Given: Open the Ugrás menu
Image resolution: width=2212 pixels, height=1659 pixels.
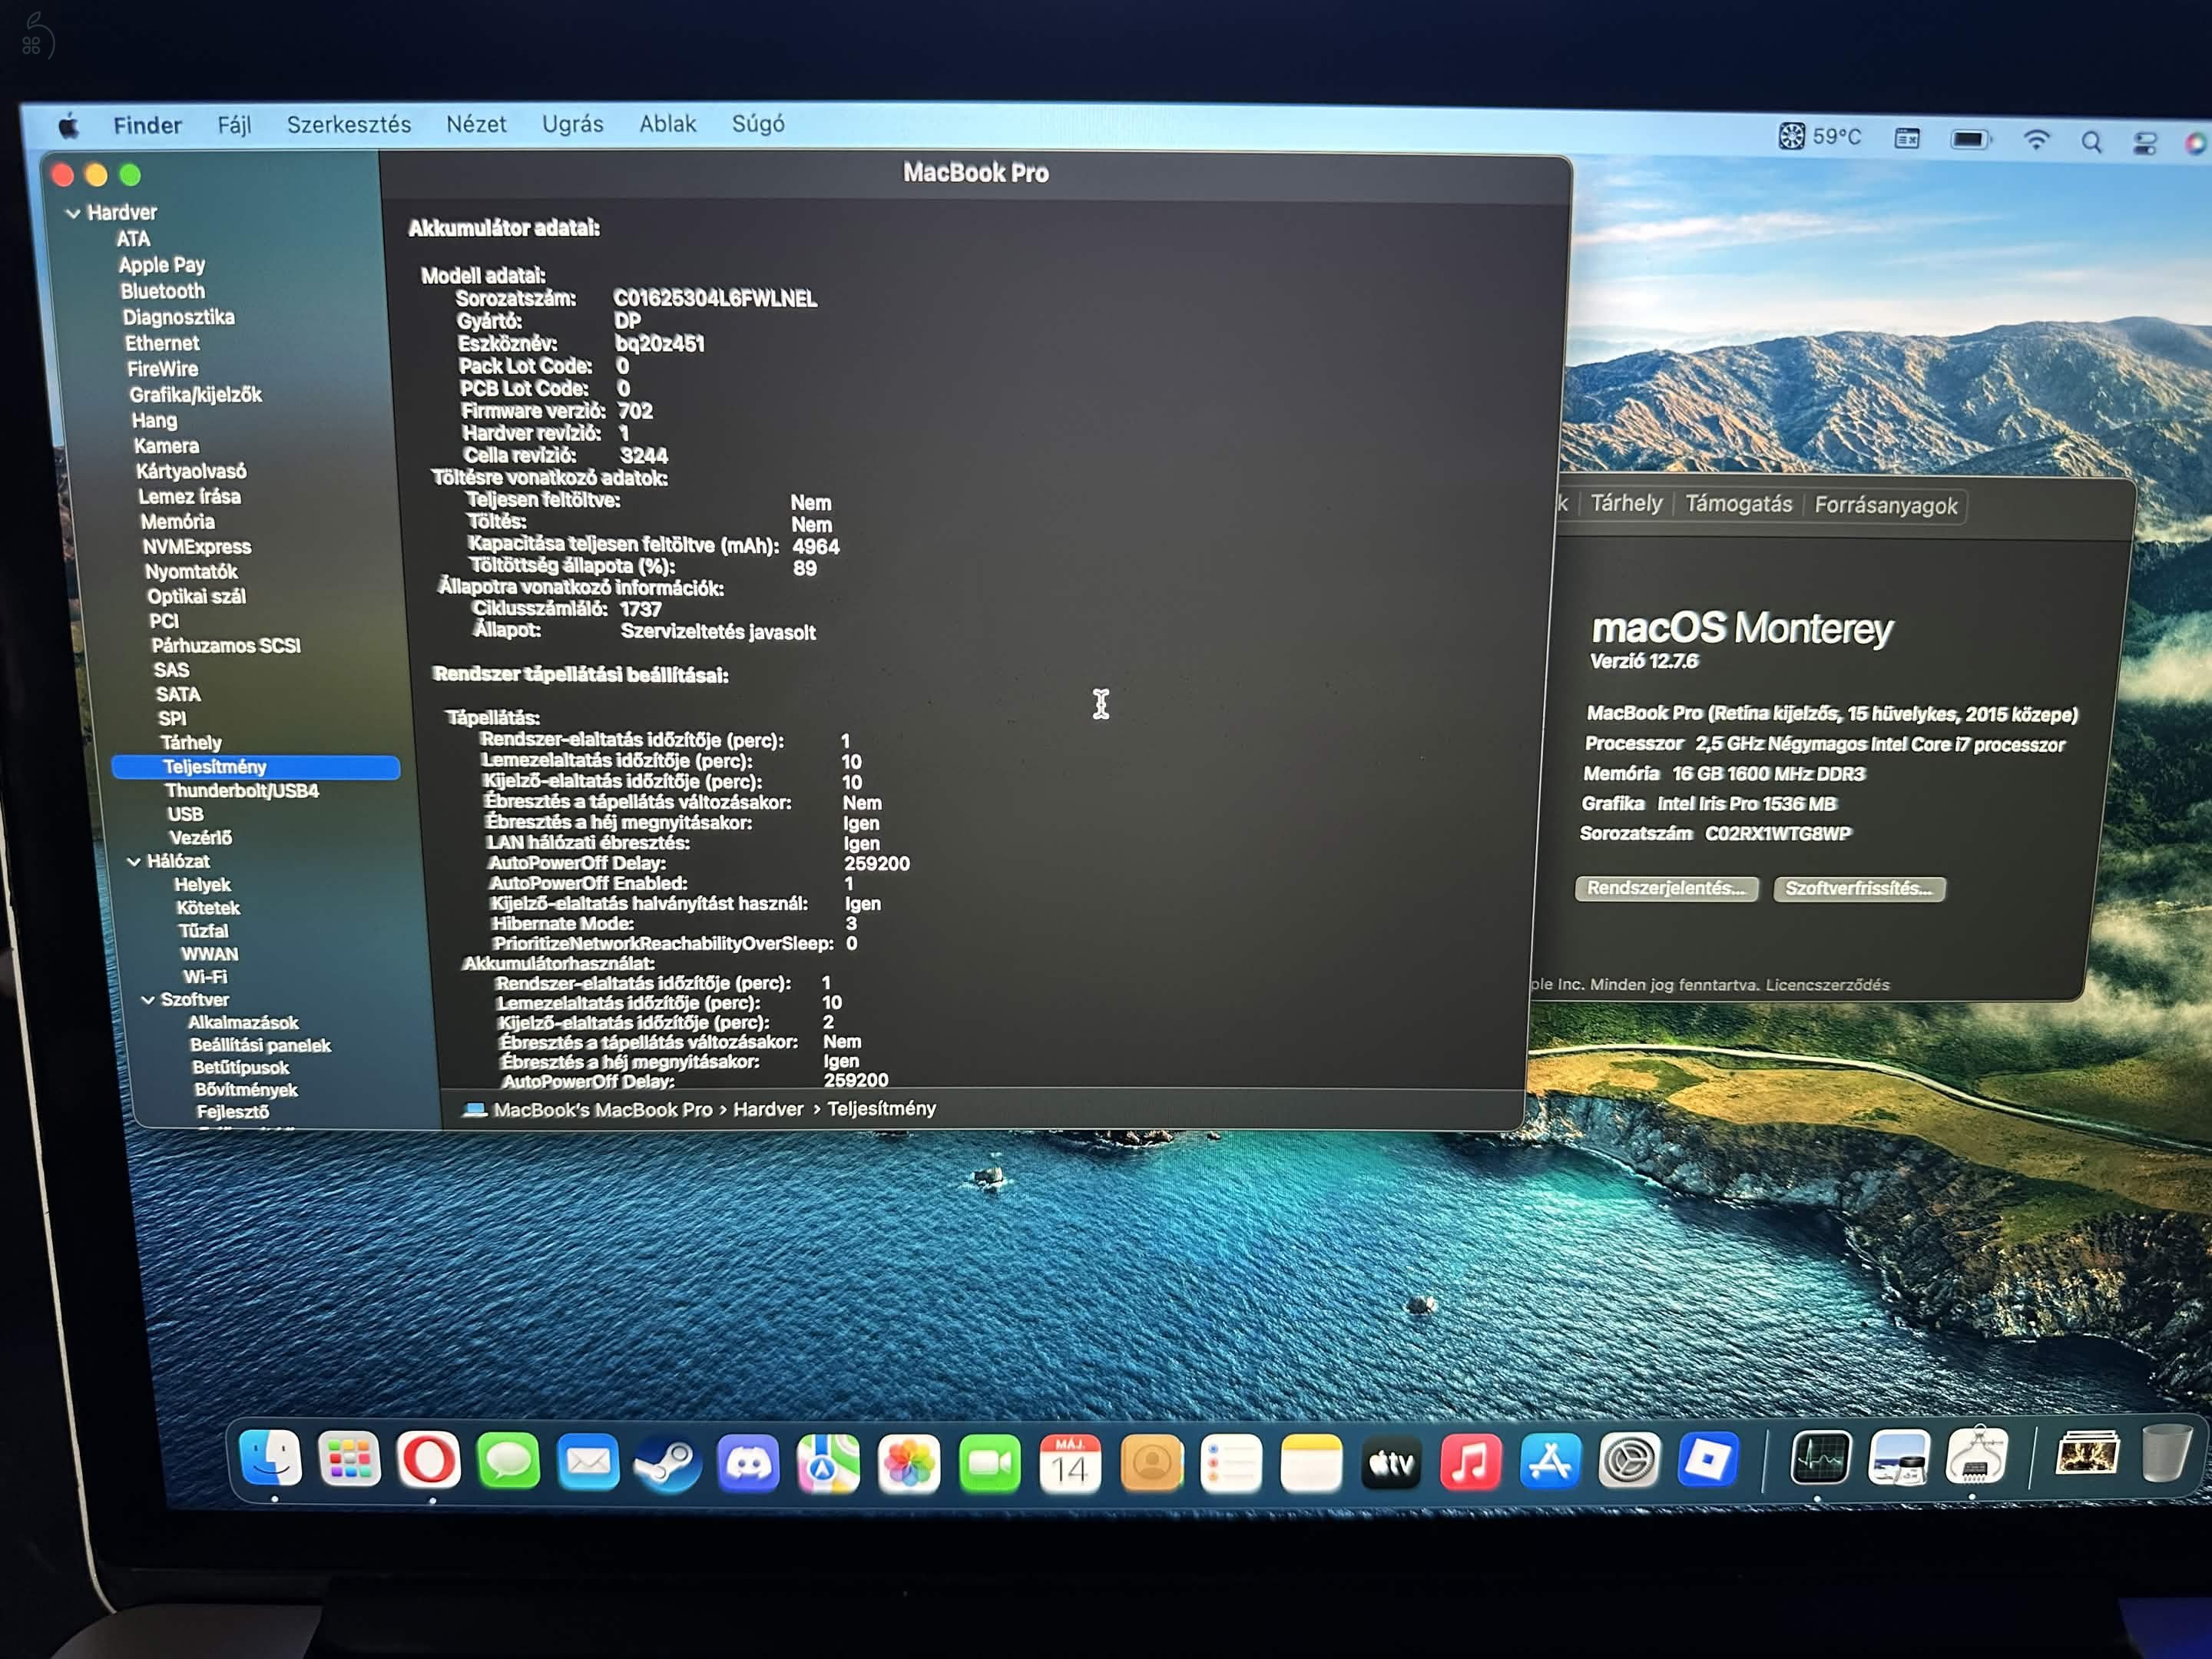Looking at the screenshot, I should 572,124.
